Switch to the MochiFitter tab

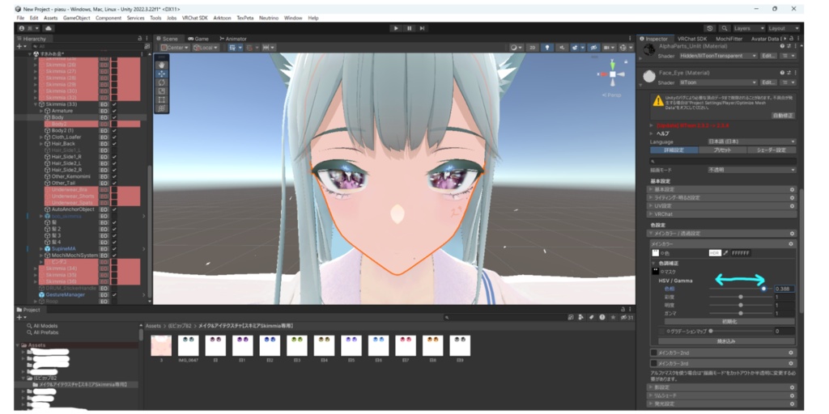click(729, 39)
